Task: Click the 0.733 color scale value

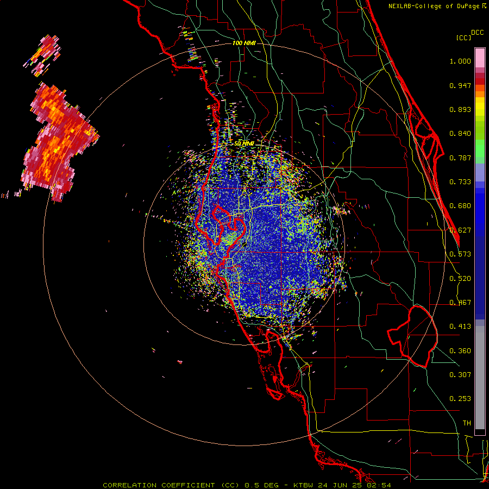Action: click(x=460, y=182)
